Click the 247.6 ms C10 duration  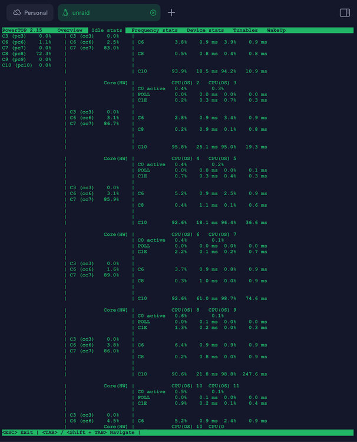click(254, 374)
